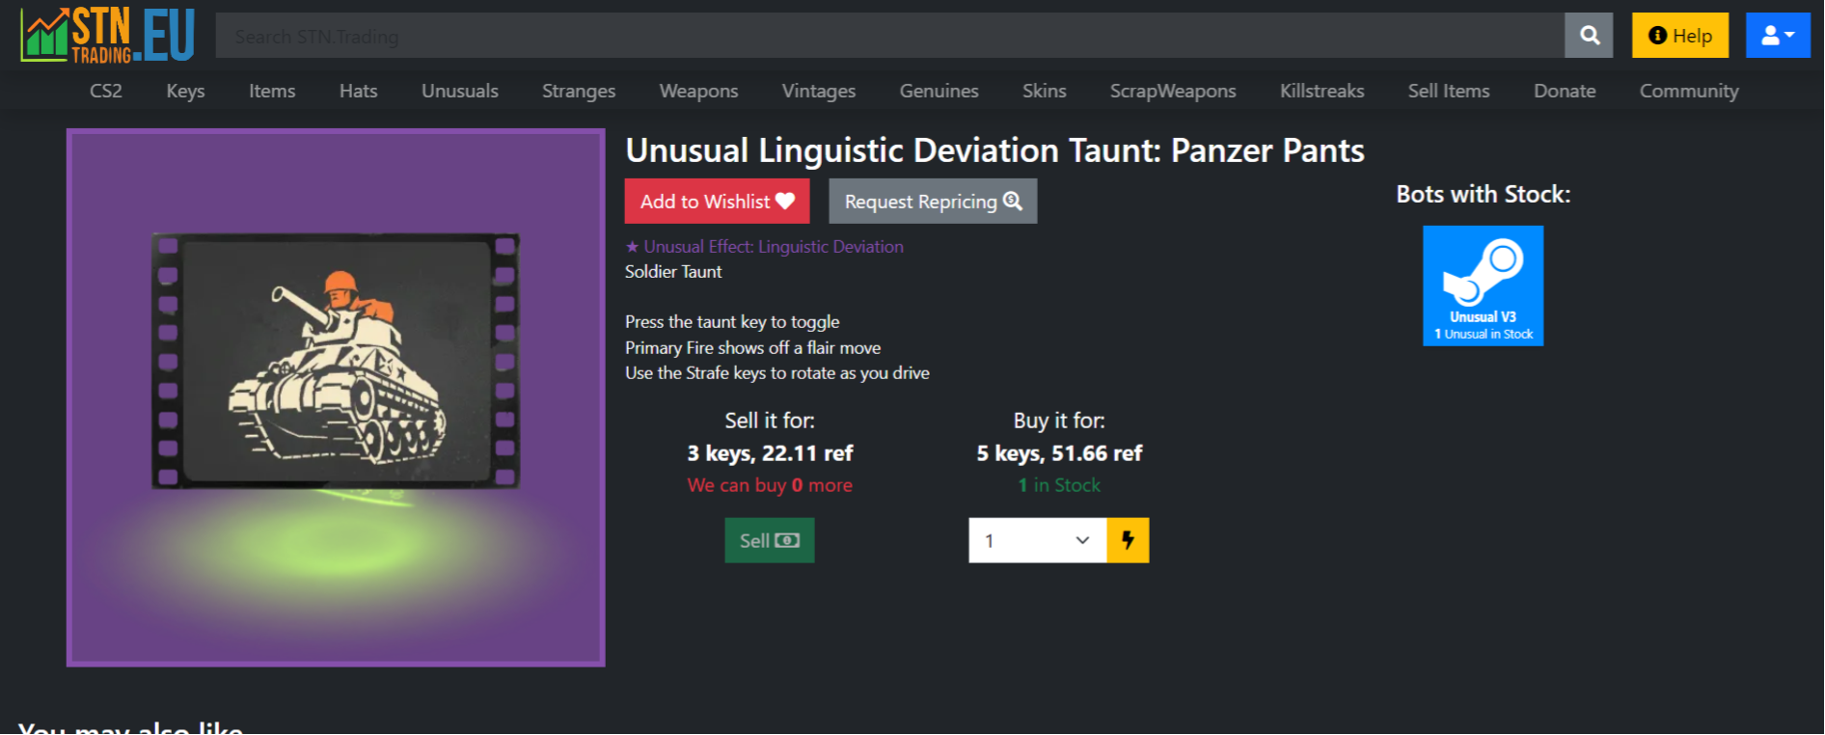Click the '1 in Stock' label
The height and width of the screenshot is (735, 1825).
[1059, 485]
